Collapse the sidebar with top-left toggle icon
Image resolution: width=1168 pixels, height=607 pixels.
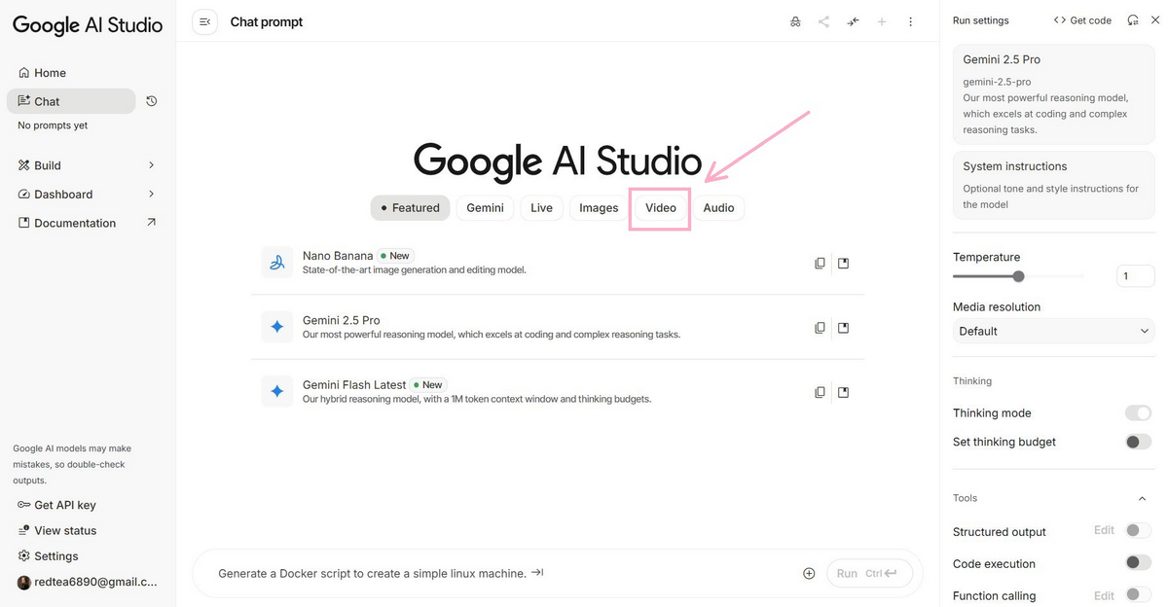(204, 21)
